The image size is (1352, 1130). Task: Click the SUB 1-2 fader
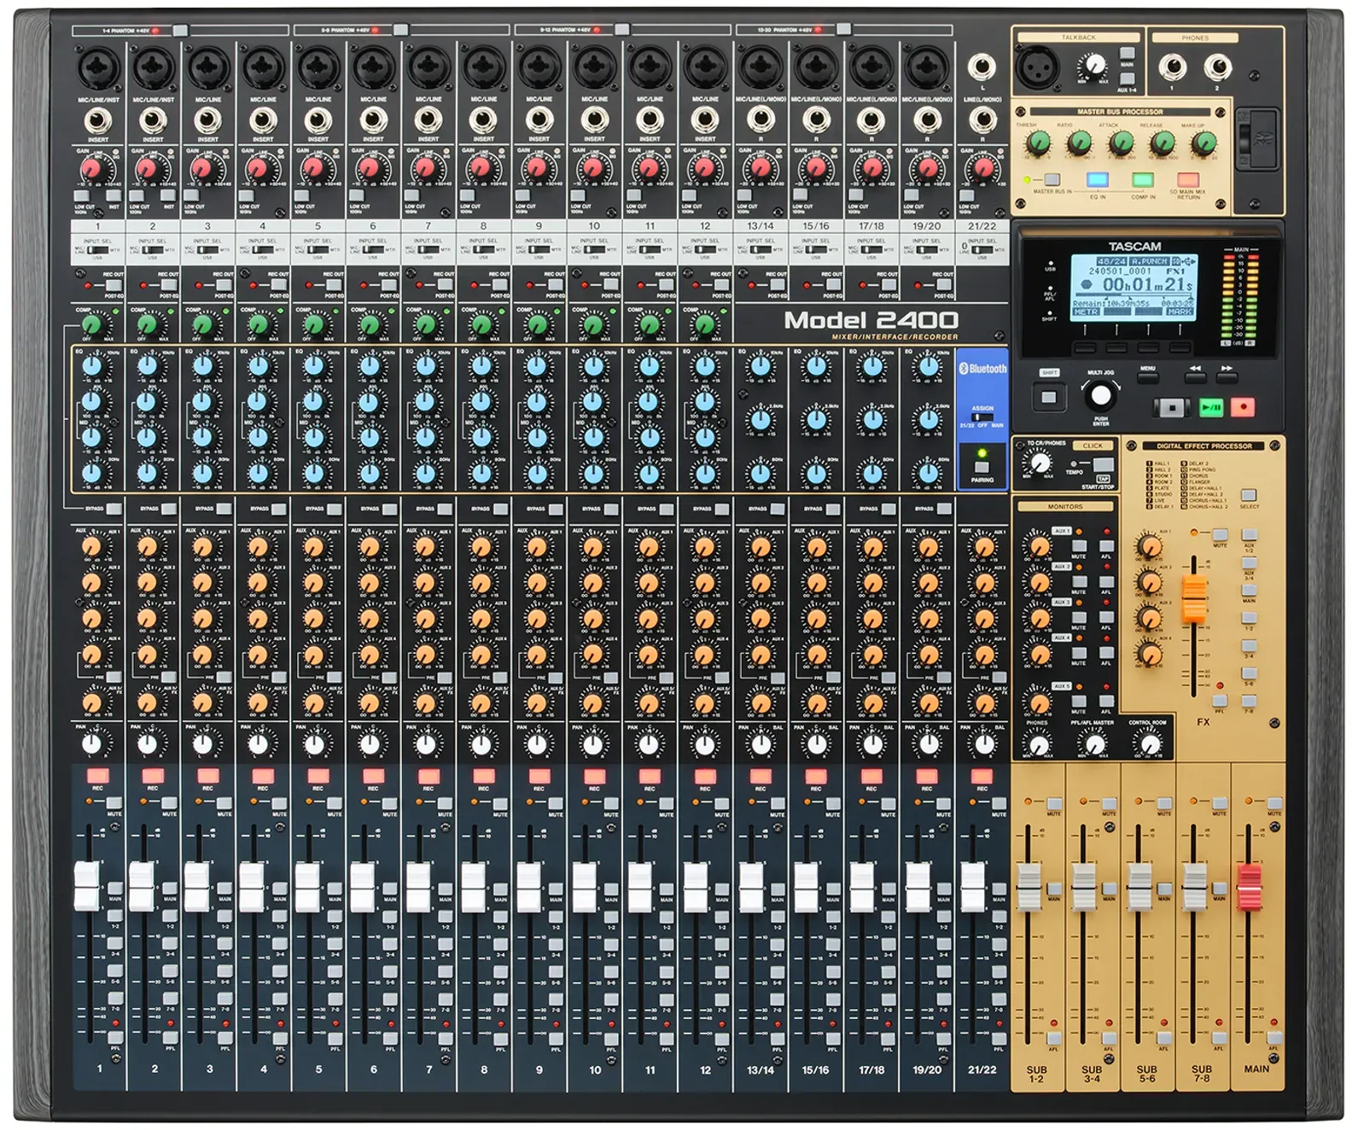point(1029,888)
